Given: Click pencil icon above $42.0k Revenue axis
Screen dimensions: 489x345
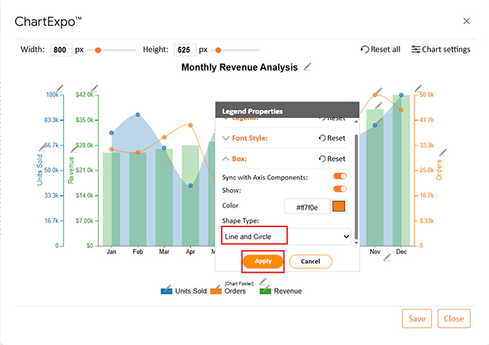Looking at the screenshot, I should 93,88.
